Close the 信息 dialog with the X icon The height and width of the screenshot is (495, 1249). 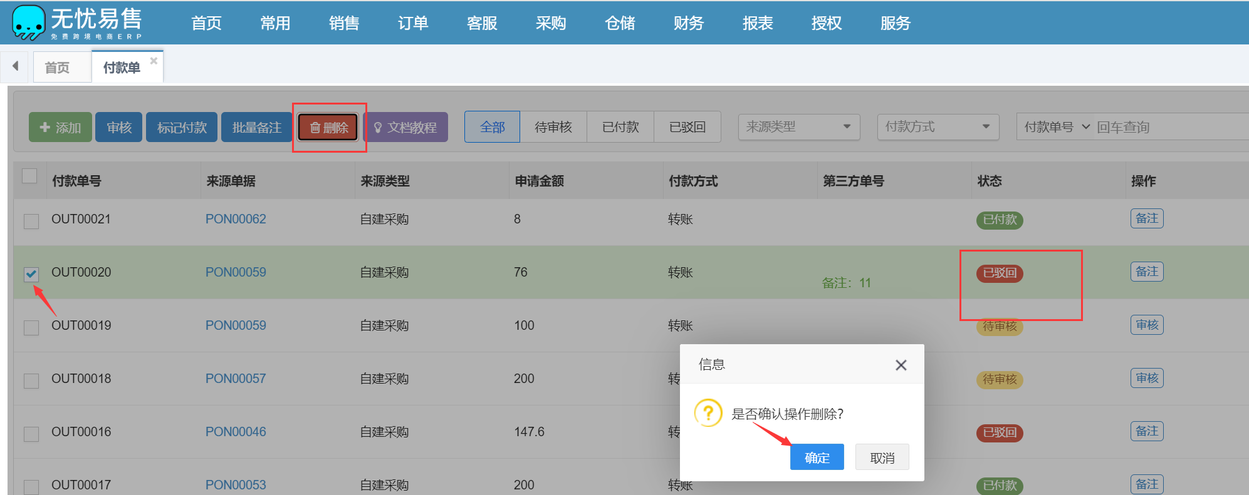pyautogui.click(x=901, y=365)
